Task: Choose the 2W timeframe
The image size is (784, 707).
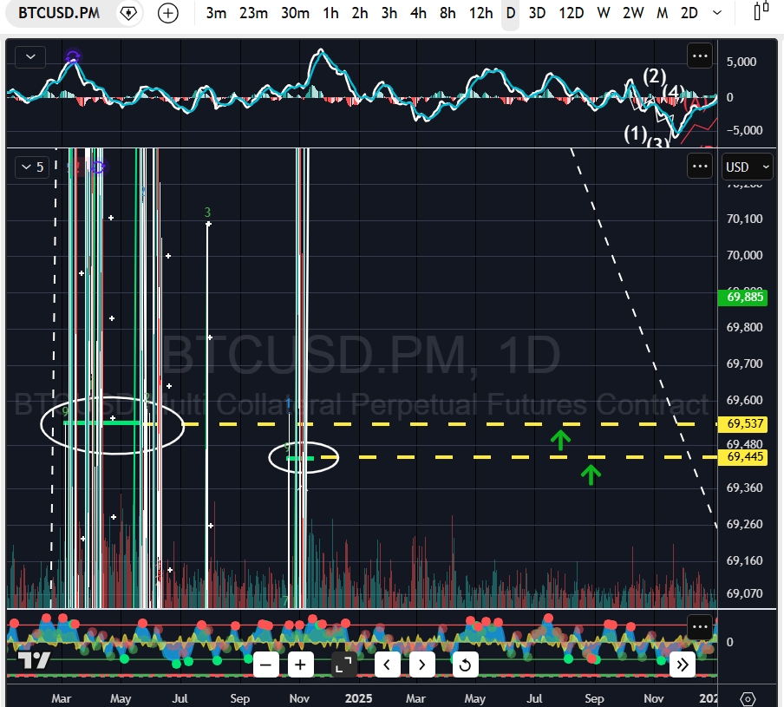Action: 633,13
